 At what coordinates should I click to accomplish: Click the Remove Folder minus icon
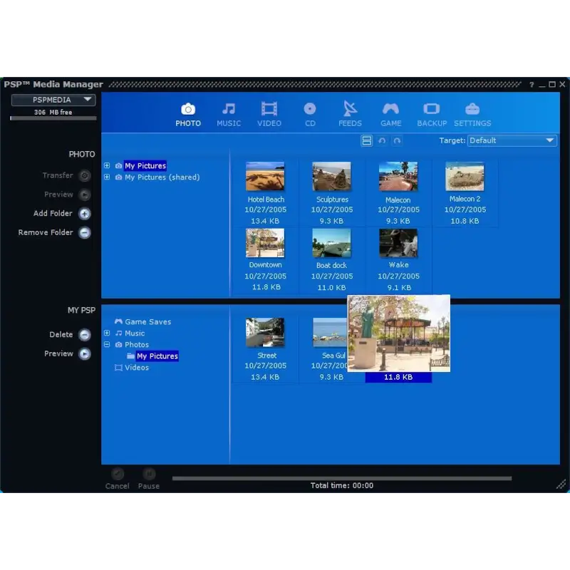pos(85,233)
